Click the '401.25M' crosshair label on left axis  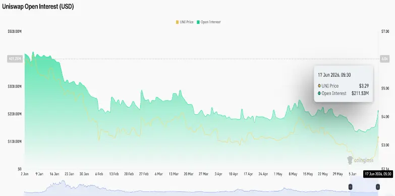pos(15,59)
